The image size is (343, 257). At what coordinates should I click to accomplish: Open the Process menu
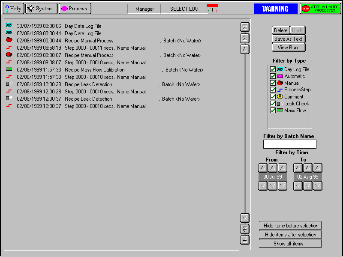[75, 9]
